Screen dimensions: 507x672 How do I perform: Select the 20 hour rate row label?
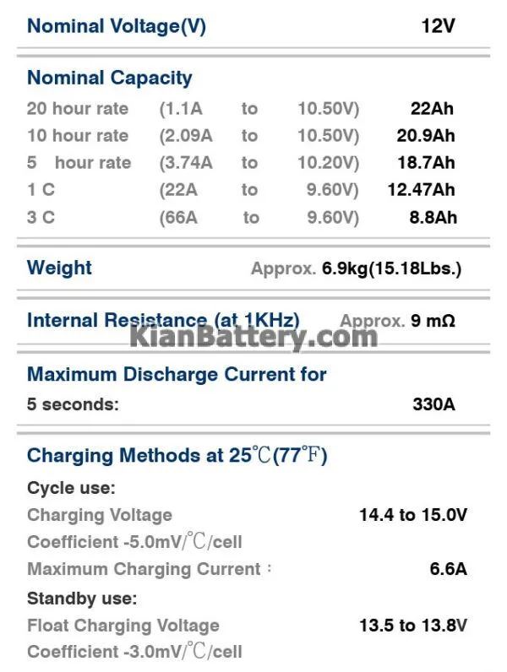pyautogui.click(x=78, y=108)
